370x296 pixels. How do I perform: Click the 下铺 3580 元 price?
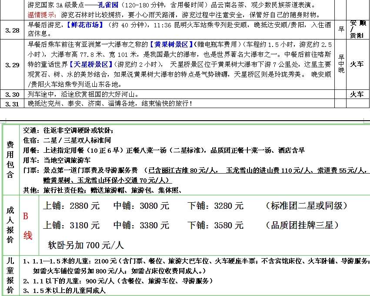point(215,225)
